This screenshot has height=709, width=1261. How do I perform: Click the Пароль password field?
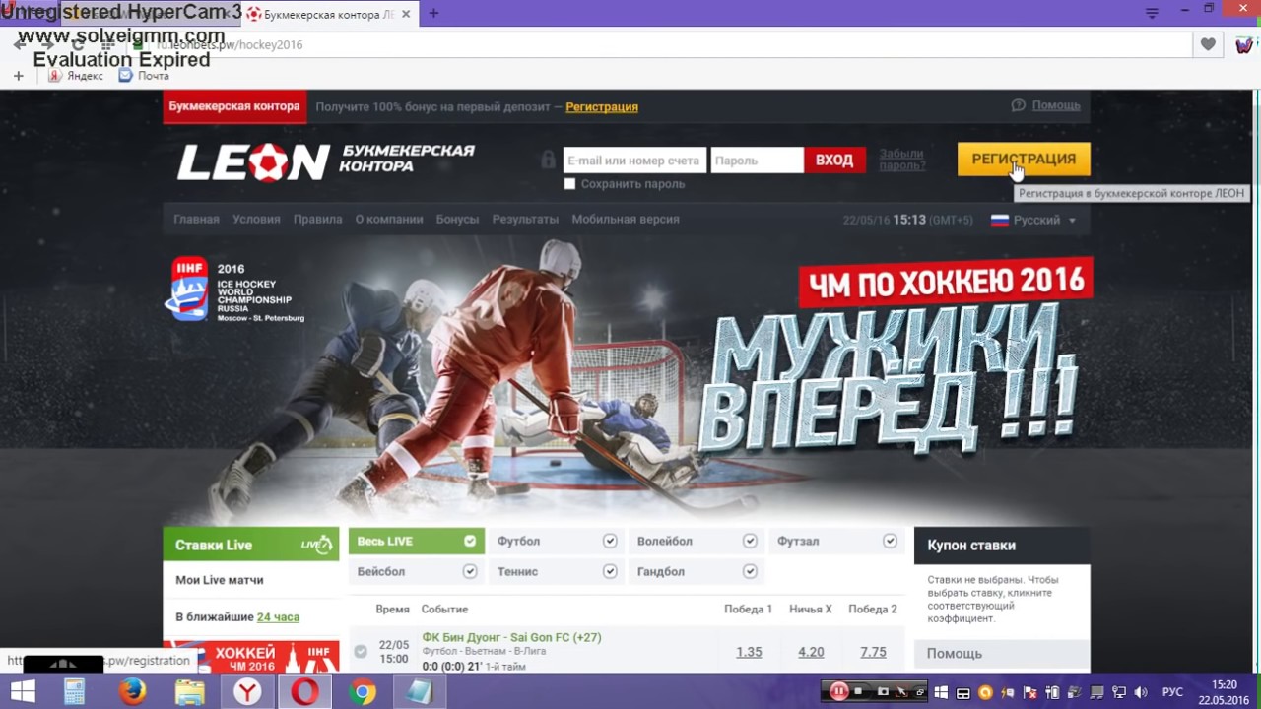coord(758,161)
